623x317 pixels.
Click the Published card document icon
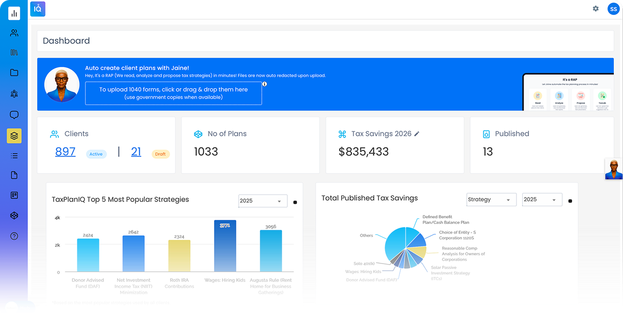[x=486, y=134]
